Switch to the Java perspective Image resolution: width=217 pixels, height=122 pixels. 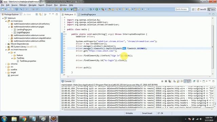pos(211,9)
